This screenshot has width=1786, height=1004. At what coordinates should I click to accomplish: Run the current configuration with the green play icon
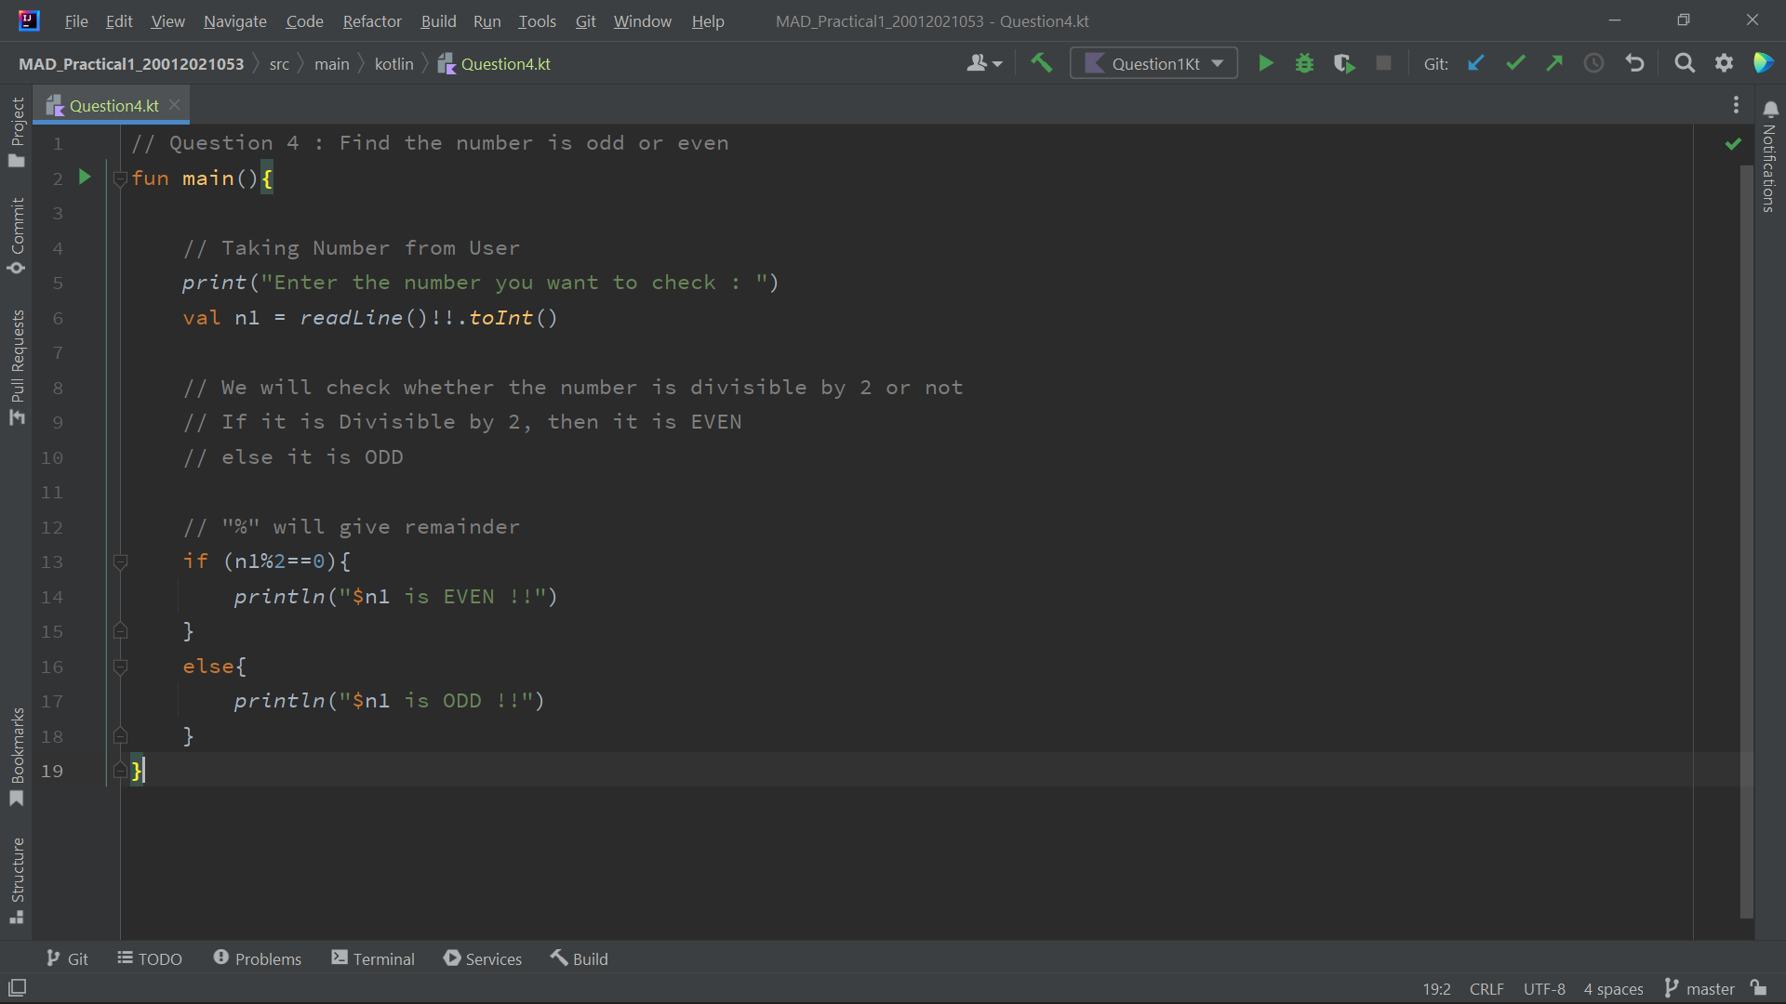pos(1266,62)
